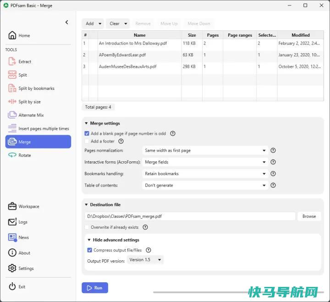Open Interactive forms Merge fields dropdown
This screenshot has width=330, height=302.
(x=205, y=162)
